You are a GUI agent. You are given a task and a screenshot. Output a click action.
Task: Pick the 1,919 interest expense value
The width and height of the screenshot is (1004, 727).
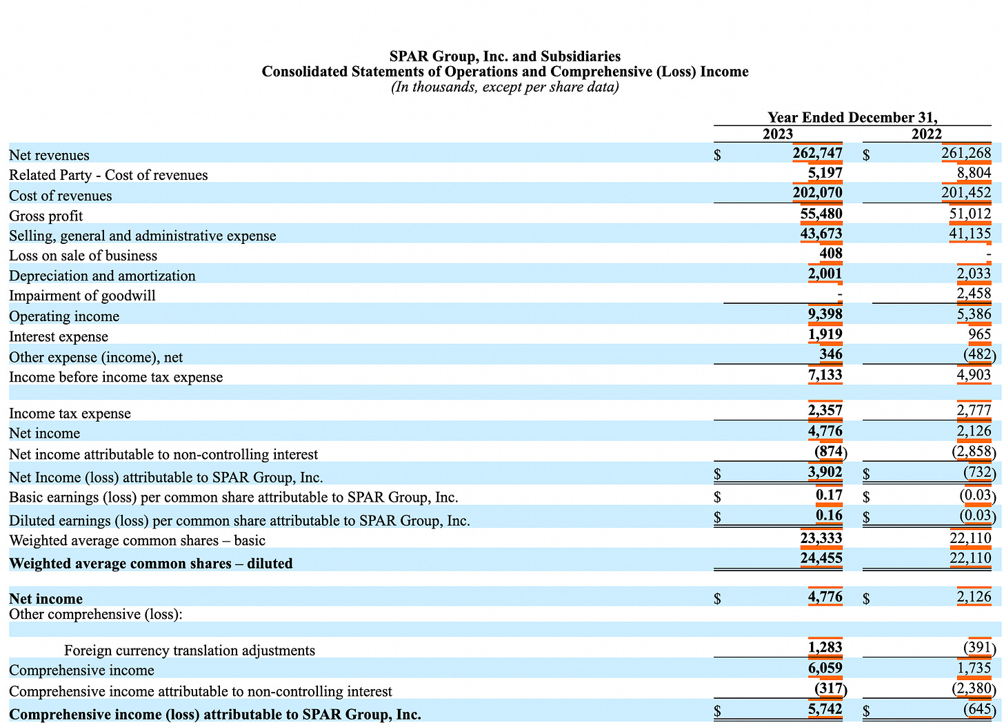(825, 334)
